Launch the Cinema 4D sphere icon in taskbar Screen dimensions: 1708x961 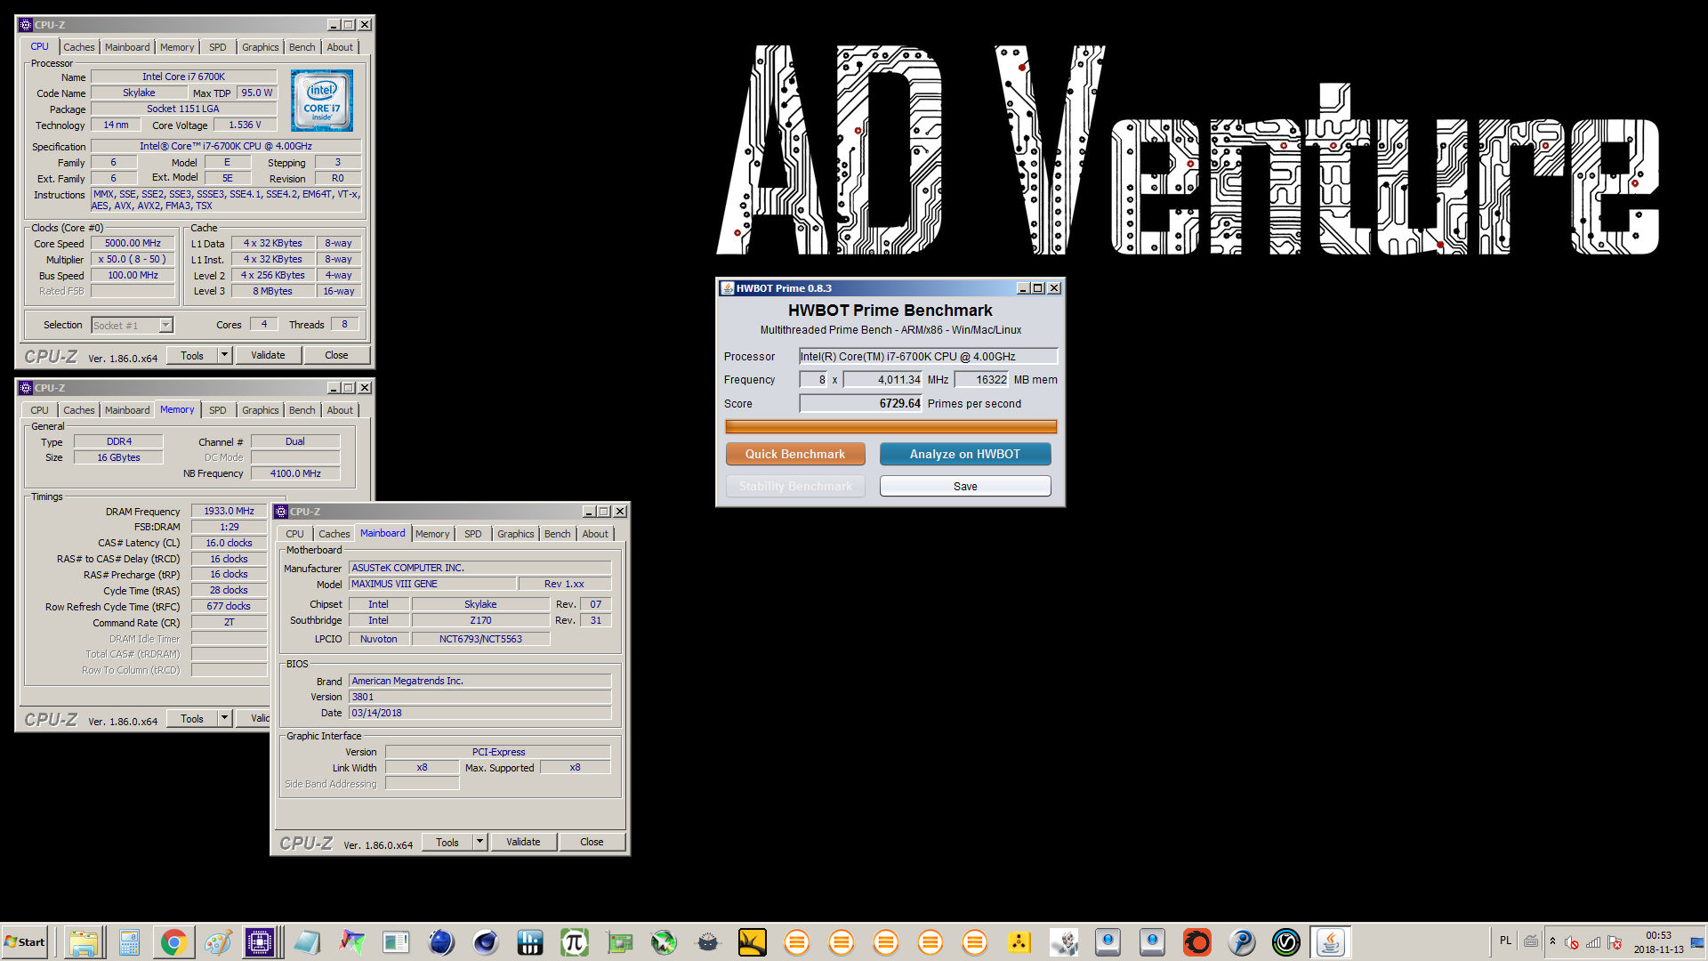pyautogui.click(x=486, y=942)
